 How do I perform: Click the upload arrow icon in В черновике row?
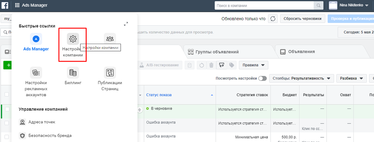140,109
